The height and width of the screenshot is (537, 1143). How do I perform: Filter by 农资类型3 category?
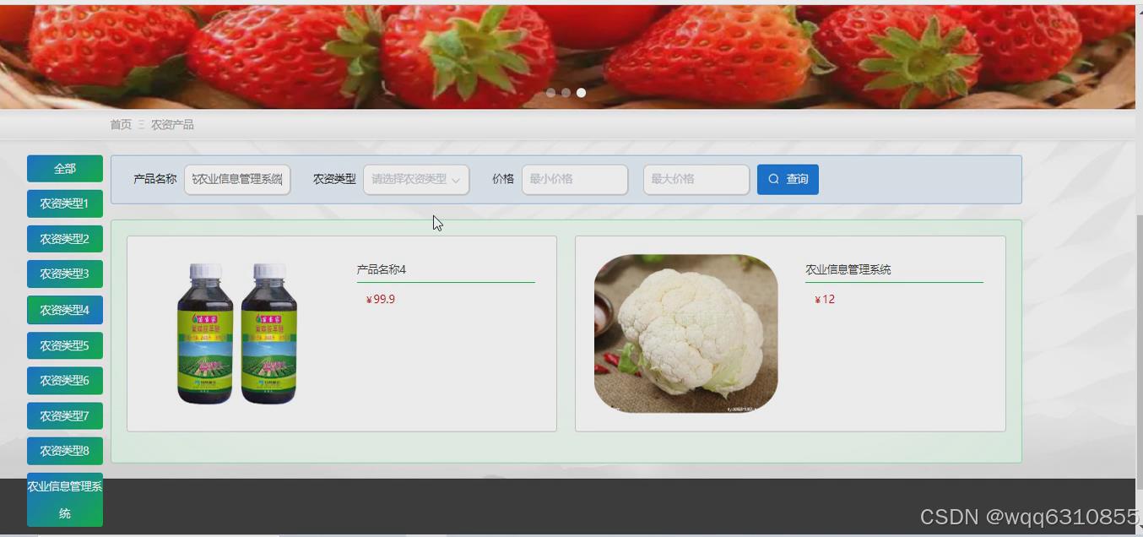click(x=65, y=274)
